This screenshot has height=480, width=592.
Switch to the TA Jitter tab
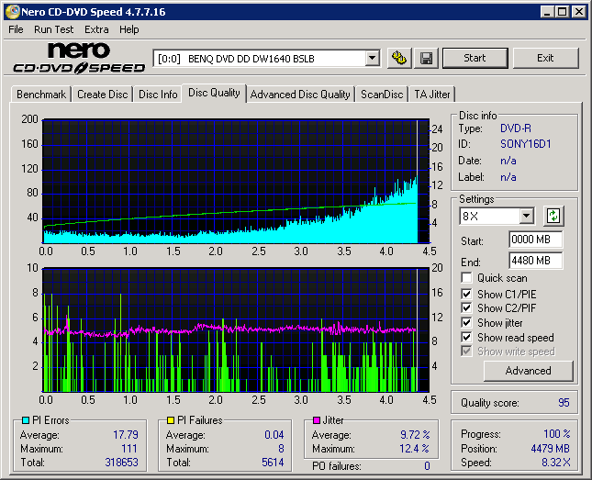pos(432,95)
